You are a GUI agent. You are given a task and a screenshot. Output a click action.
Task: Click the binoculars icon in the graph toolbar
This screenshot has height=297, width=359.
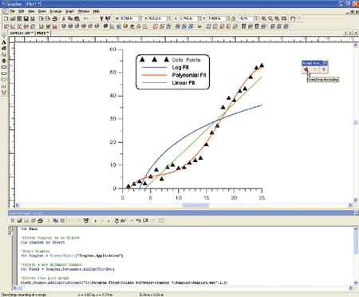[105, 26]
